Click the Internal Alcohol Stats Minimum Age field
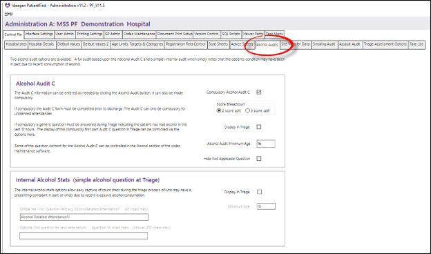The width and height of the screenshot is (431, 254). point(266,206)
